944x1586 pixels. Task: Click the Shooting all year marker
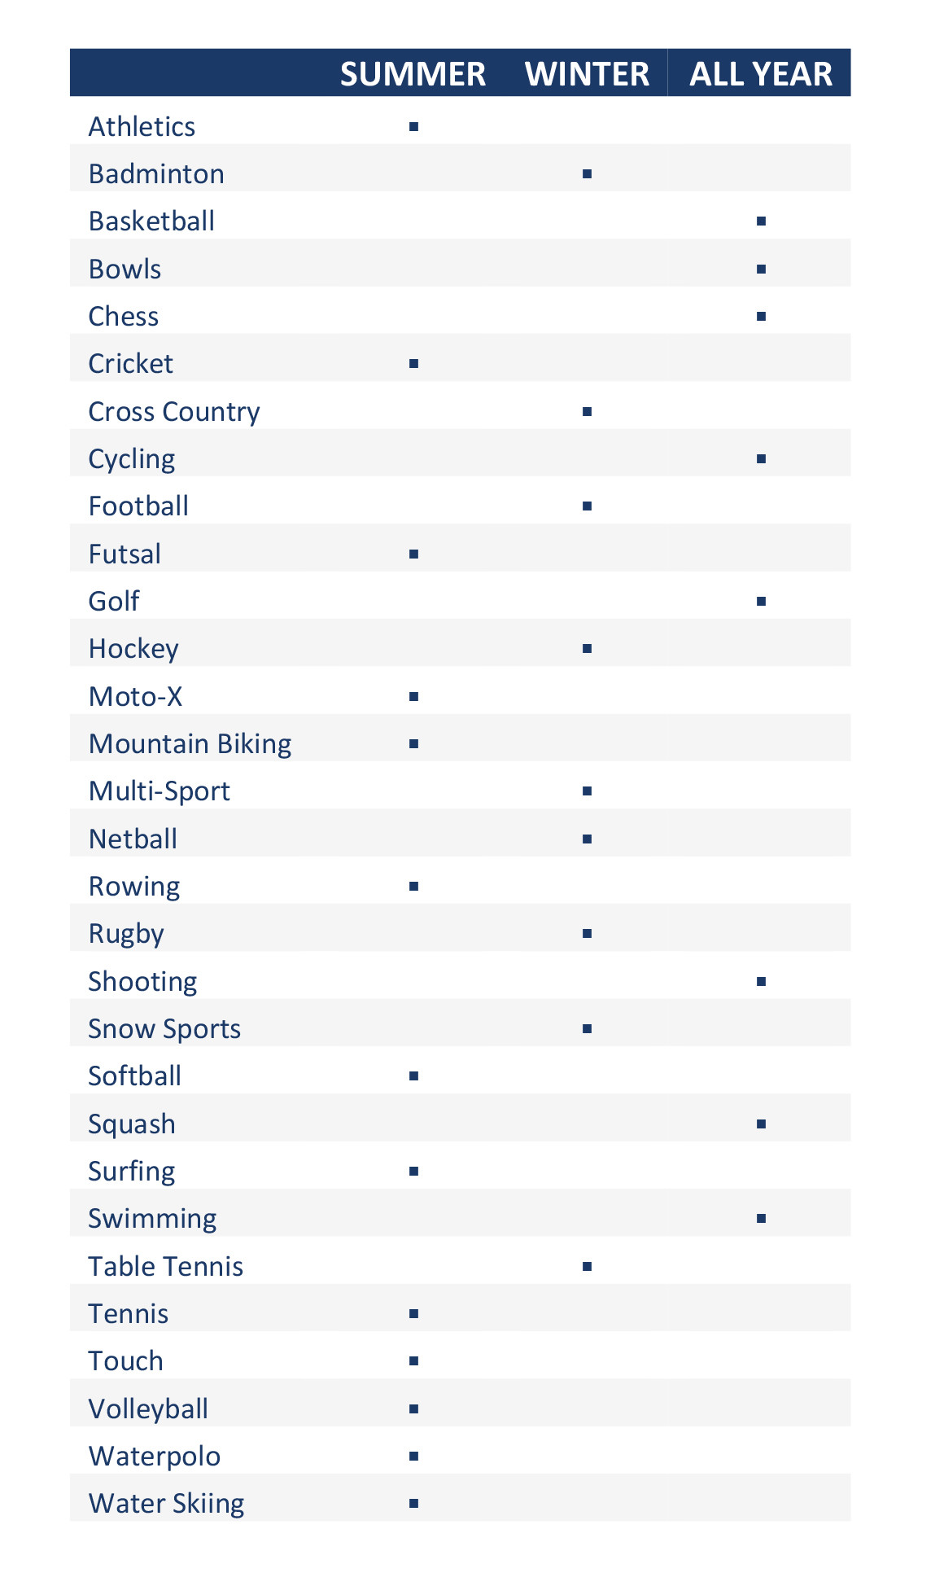pos(761,981)
